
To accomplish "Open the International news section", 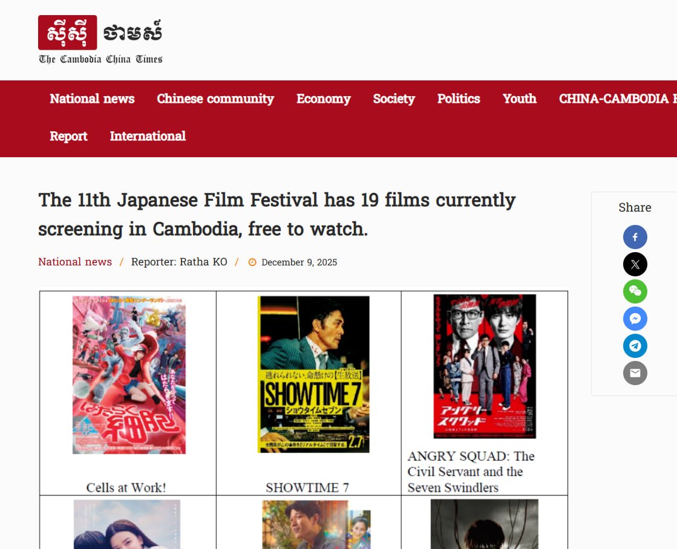I will (148, 136).
